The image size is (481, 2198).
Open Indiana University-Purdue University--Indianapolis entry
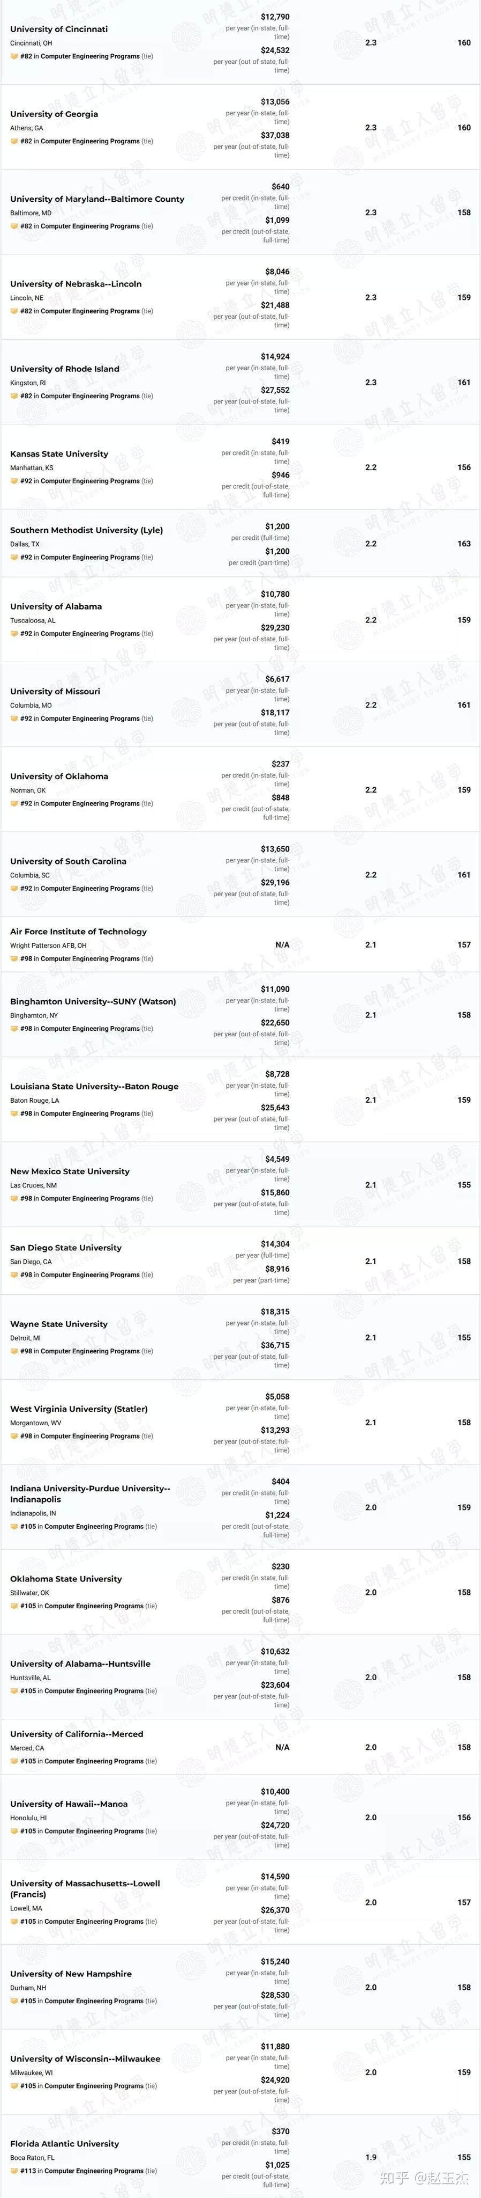coord(90,1494)
